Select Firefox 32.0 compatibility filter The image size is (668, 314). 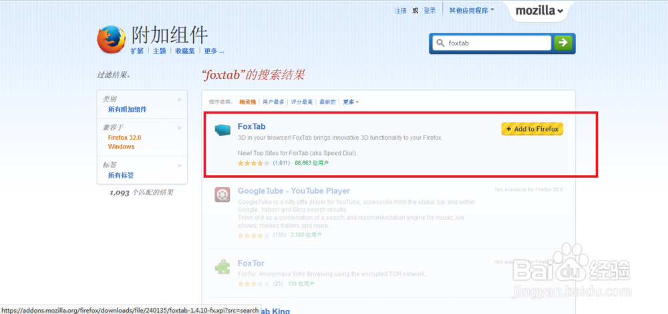(124, 138)
